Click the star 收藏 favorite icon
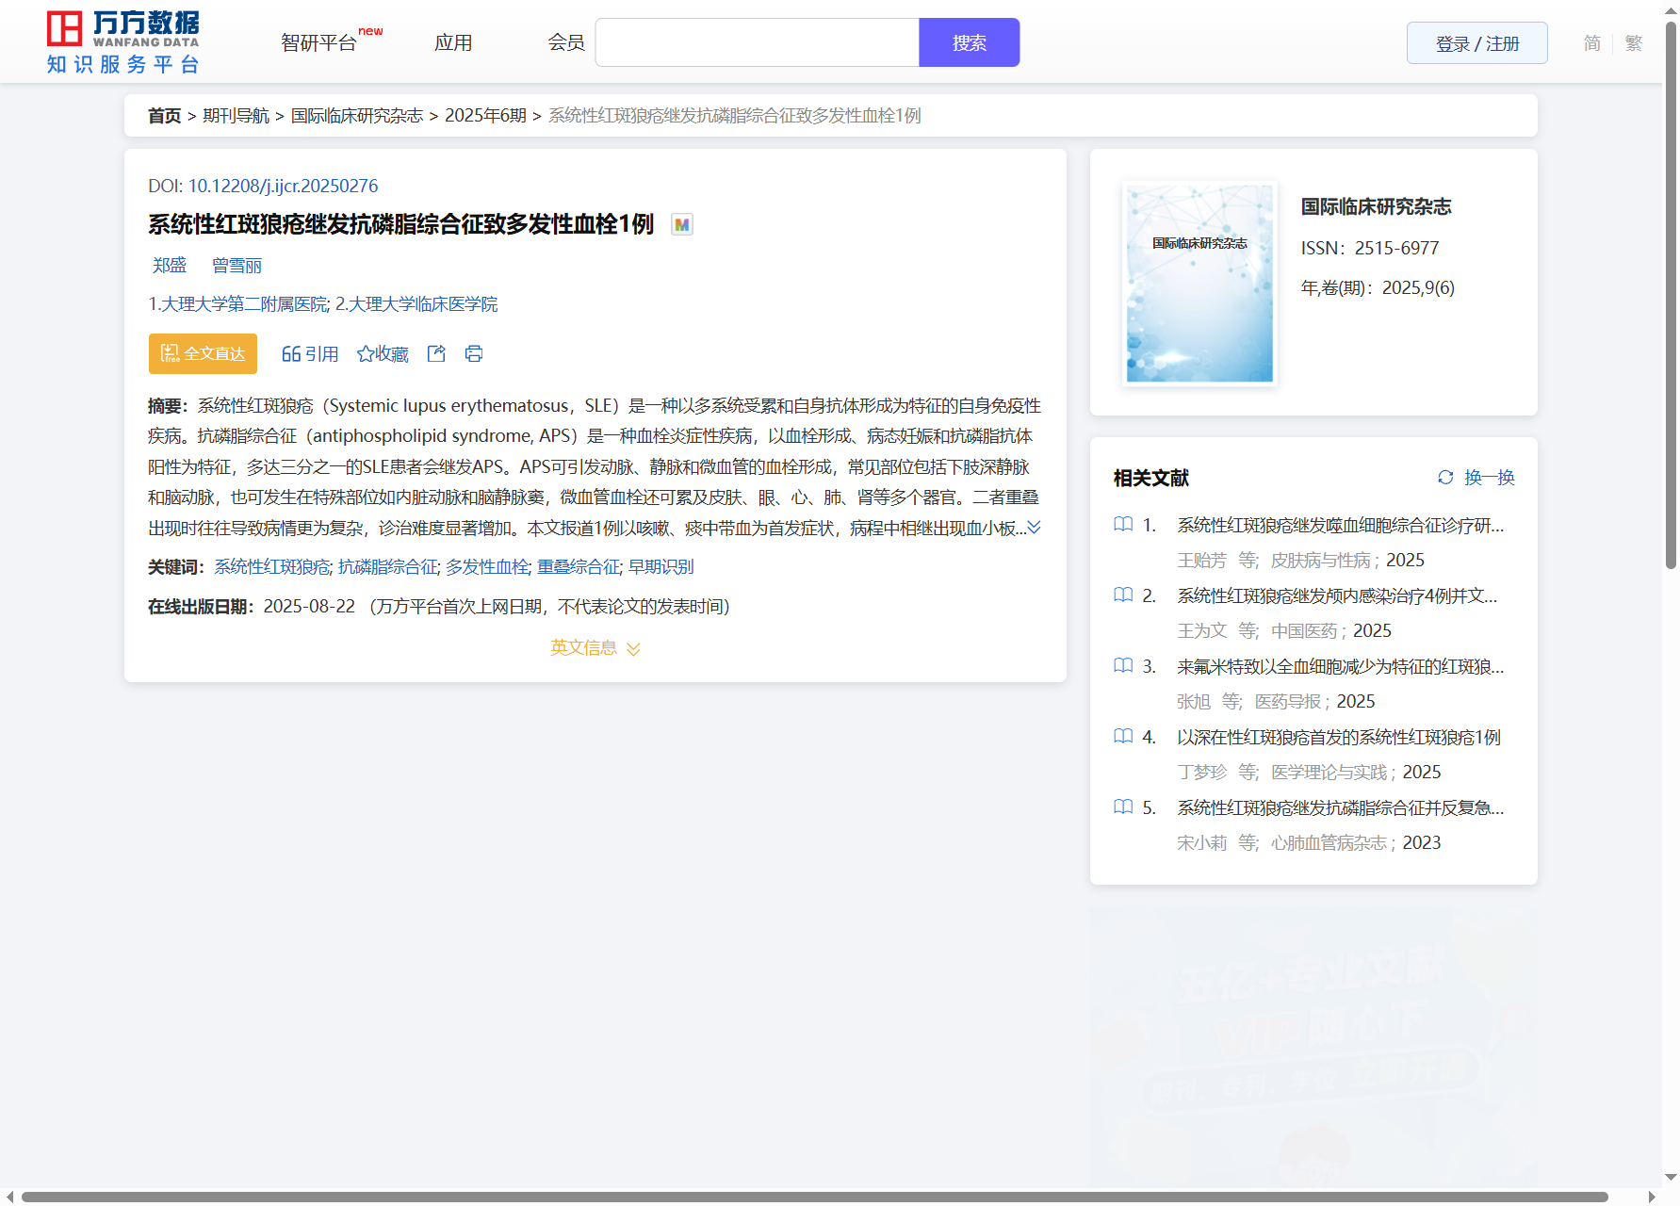This screenshot has width=1680, height=1206. 366,354
